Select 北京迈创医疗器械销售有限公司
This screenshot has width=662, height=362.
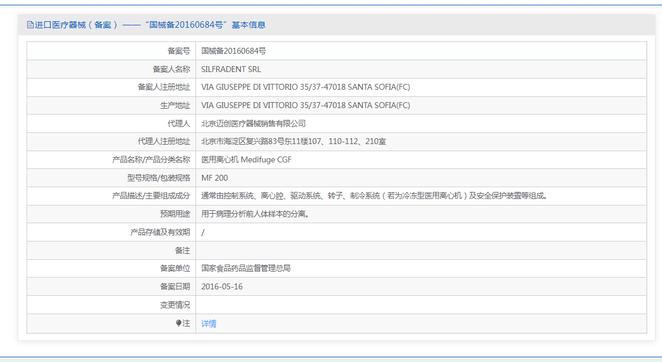pos(253,124)
